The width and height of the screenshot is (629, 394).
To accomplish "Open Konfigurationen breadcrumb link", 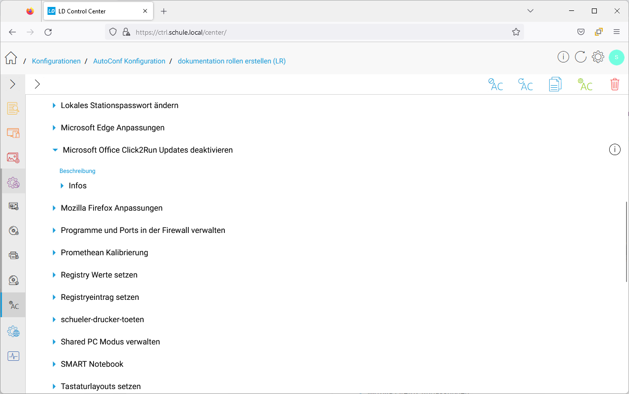I will pos(56,61).
